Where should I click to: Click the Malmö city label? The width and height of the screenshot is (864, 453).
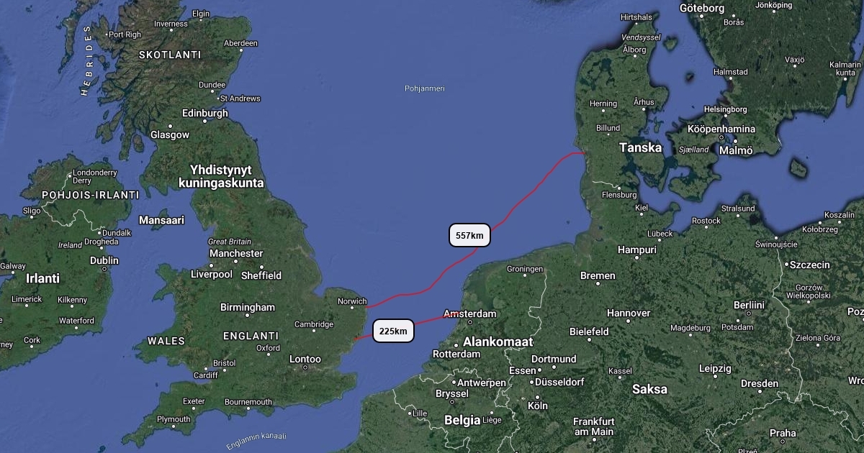[x=736, y=150]
